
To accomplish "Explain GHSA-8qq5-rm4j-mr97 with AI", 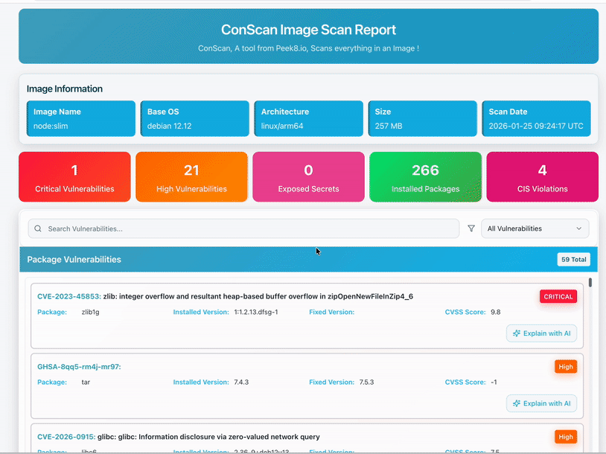I will (x=541, y=403).
